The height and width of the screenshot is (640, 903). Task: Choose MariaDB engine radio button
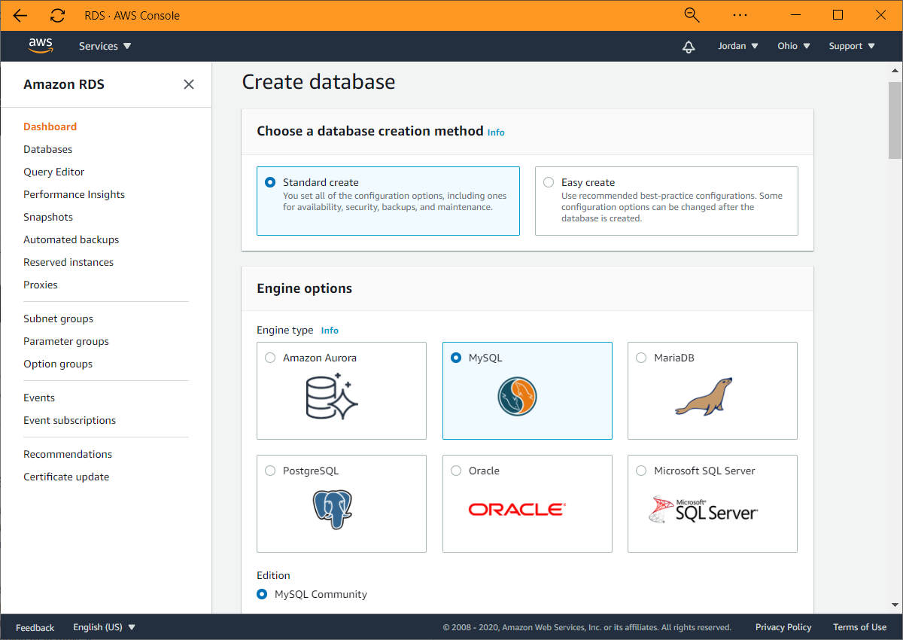641,358
